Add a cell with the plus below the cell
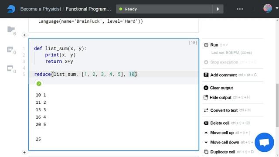Viewport: 279px width, 157px height. 24,152
